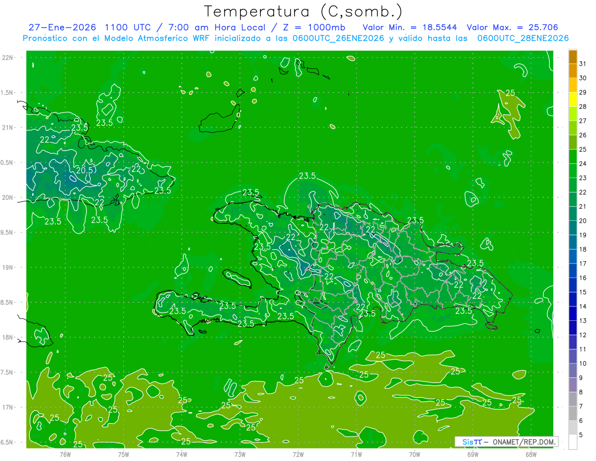Click the '75W' longitude axis label
Screen dimensions: 596x461
point(123,454)
